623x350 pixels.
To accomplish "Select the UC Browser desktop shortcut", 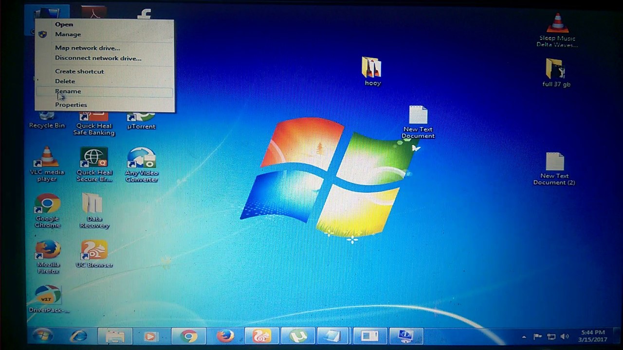I will 94,254.
